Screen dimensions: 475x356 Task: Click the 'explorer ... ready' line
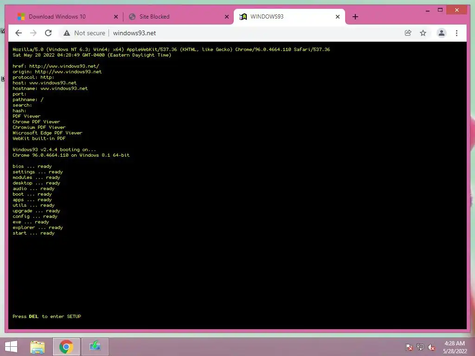tap(38, 227)
